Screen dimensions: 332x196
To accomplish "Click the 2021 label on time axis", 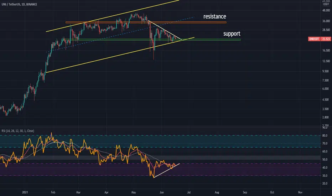I will tap(25, 192).
